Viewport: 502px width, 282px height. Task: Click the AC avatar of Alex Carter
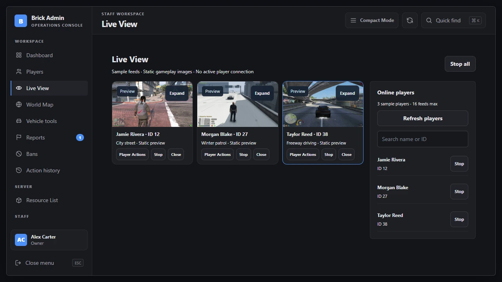pyautogui.click(x=21, y=240)
